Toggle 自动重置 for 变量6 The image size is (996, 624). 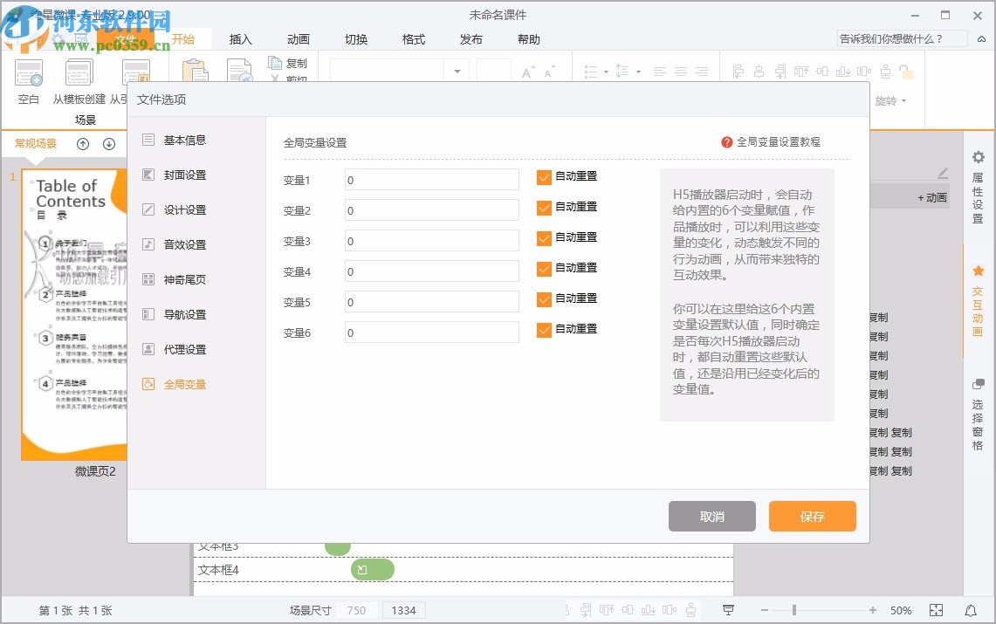(x=545, y=329)
